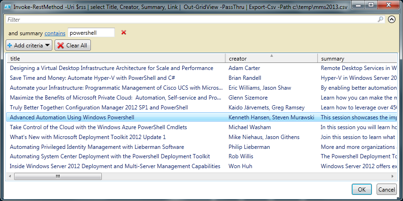Click the search magnifier icon in Filter box
This screenshot has height=201, width=403.
[380, 20]
